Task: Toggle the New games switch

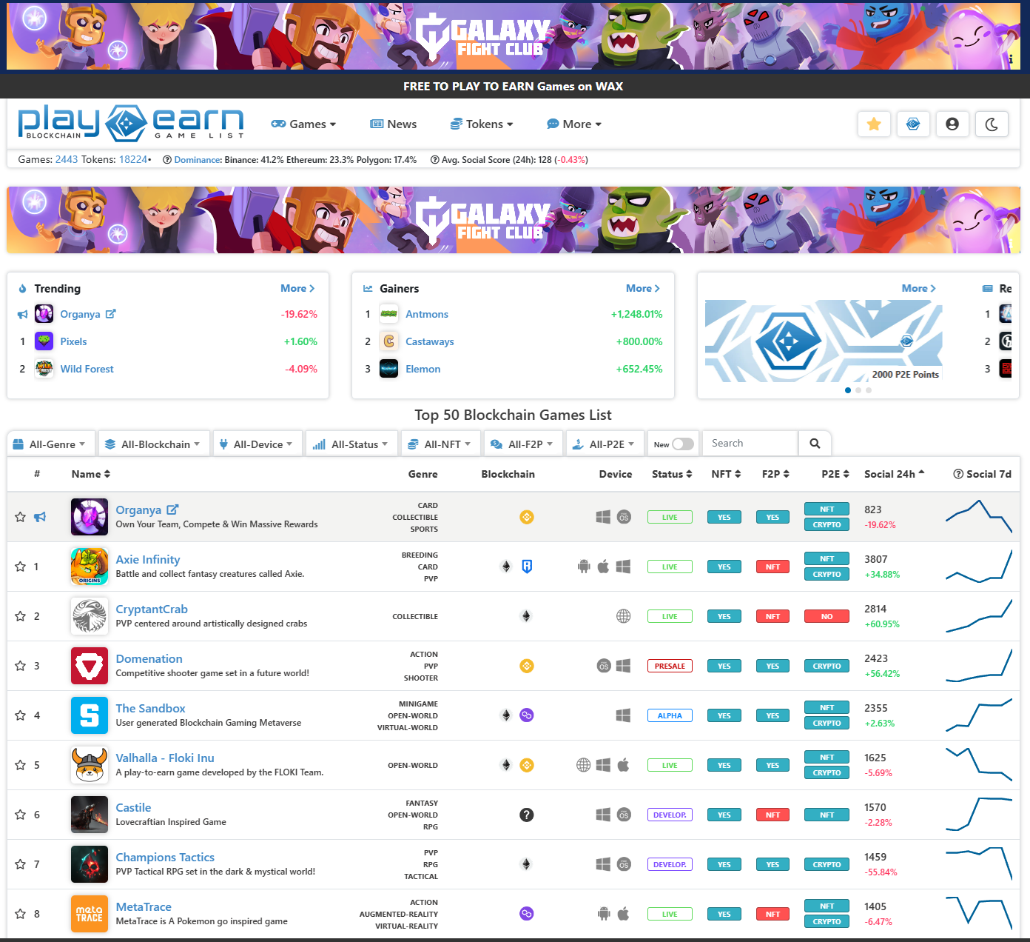Action: pyautogui.click(x=683, y=444)
